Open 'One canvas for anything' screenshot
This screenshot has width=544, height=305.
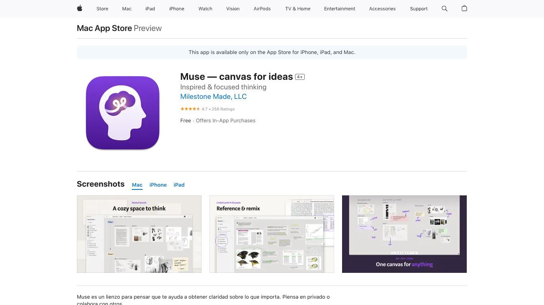click(404, 234)
